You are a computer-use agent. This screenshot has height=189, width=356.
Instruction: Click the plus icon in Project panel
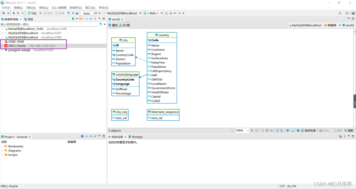click(x=91, y=136)
